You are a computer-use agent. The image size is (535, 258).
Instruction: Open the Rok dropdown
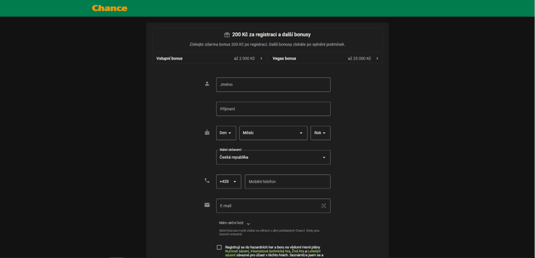320,133
